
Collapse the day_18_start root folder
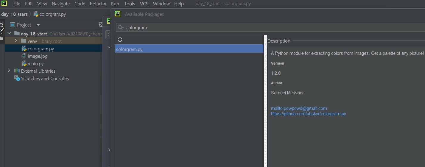pyautogui.click(x=9, y=34)
